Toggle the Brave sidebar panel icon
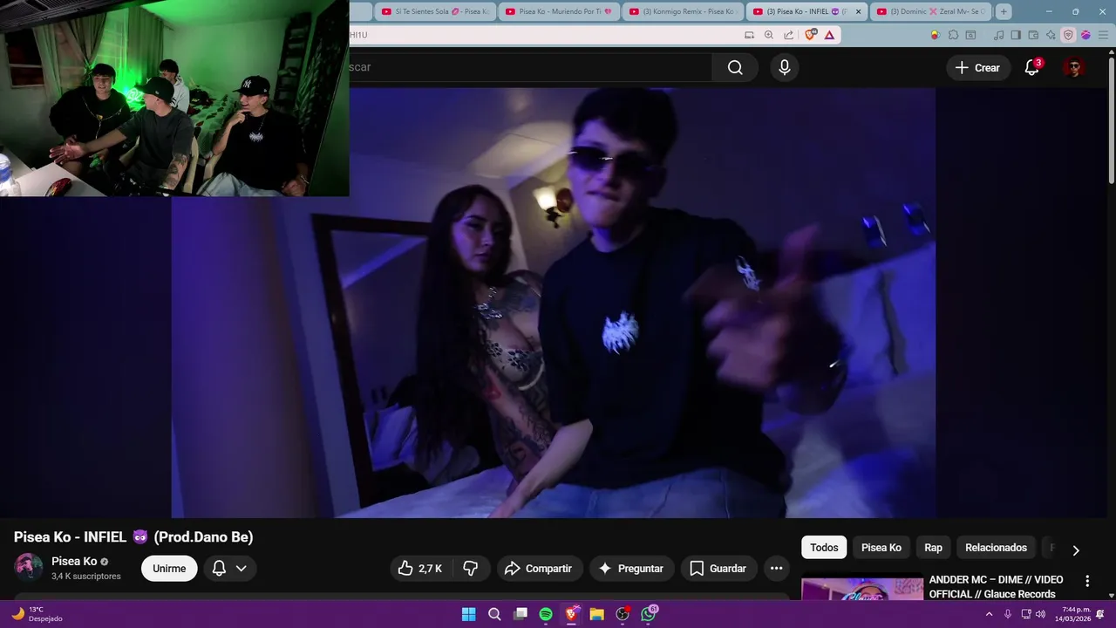The width and height of the screenshot is (1116, 628). 1016,35
